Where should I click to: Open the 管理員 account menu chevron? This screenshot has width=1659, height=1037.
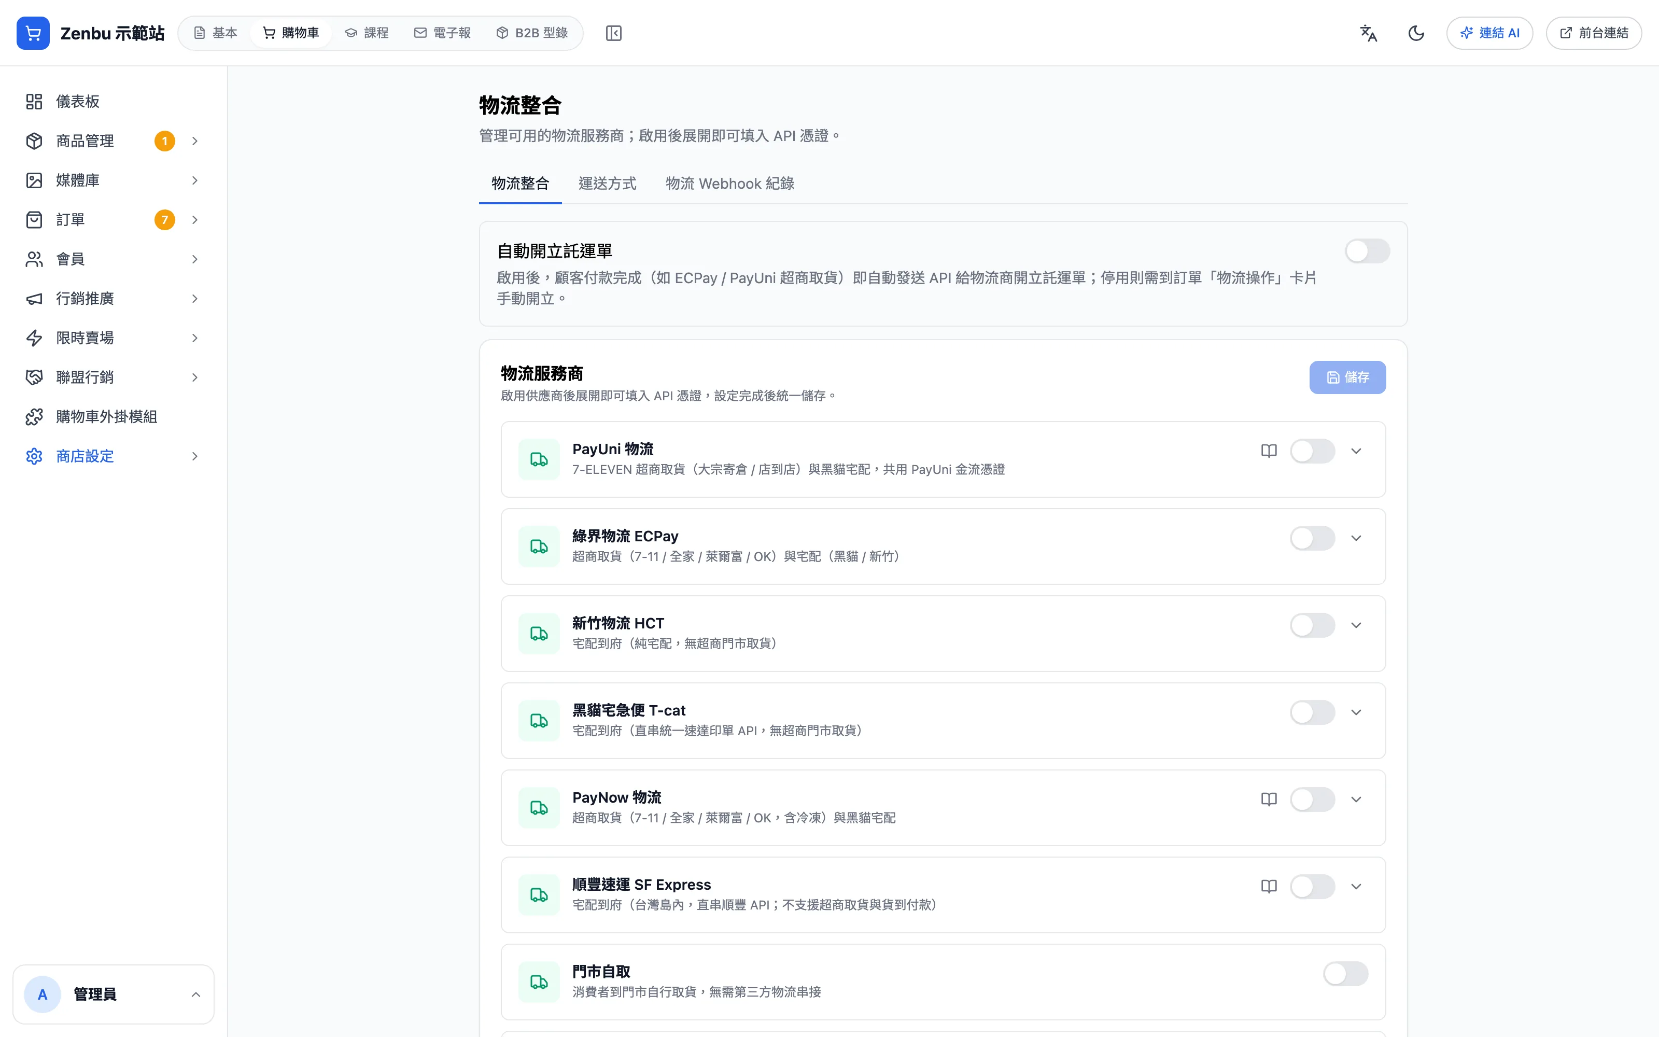click(x=195, y=994)
